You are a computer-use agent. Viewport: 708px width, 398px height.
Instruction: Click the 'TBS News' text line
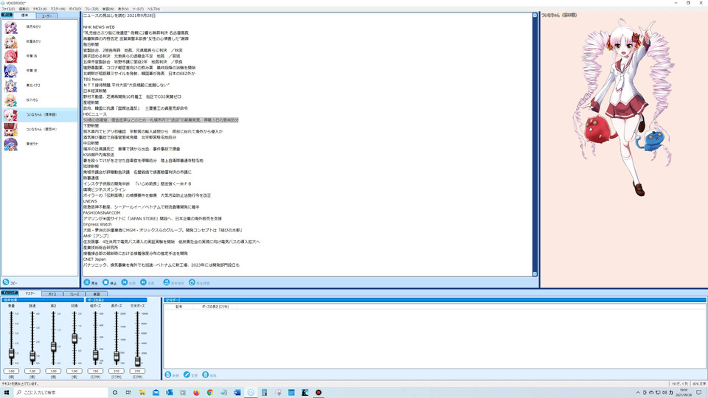point(93,79)
